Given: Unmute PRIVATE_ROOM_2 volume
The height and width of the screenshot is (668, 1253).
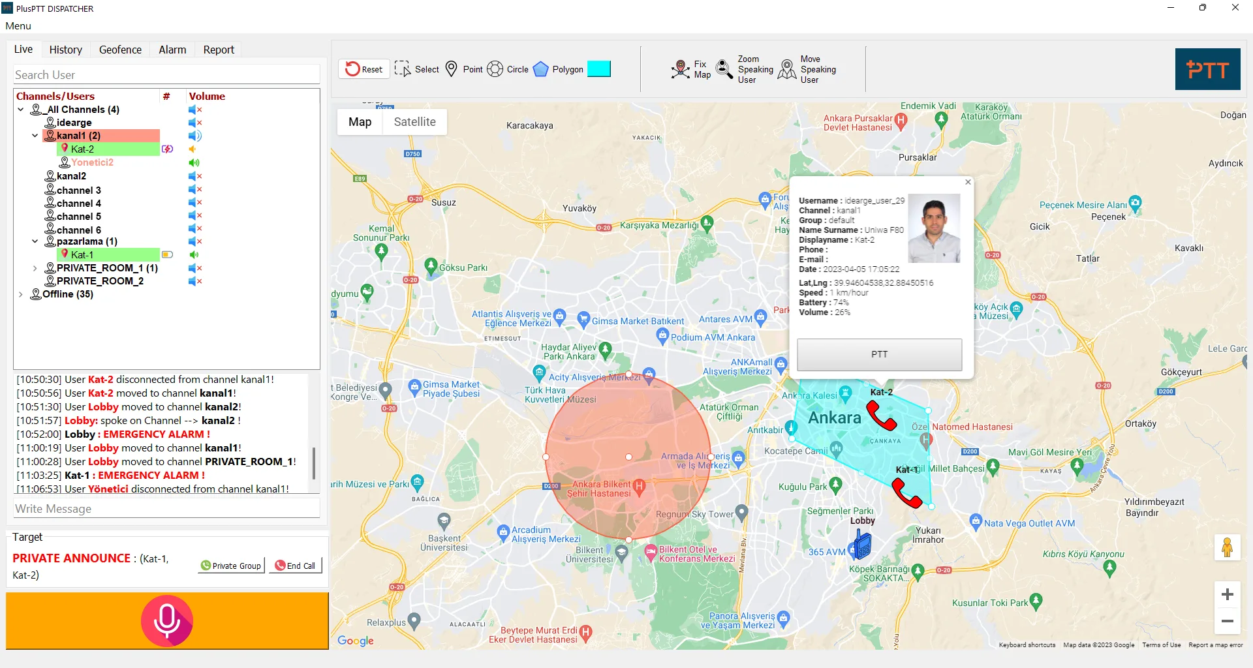Looking at the screenshot, I should point(195,281).
